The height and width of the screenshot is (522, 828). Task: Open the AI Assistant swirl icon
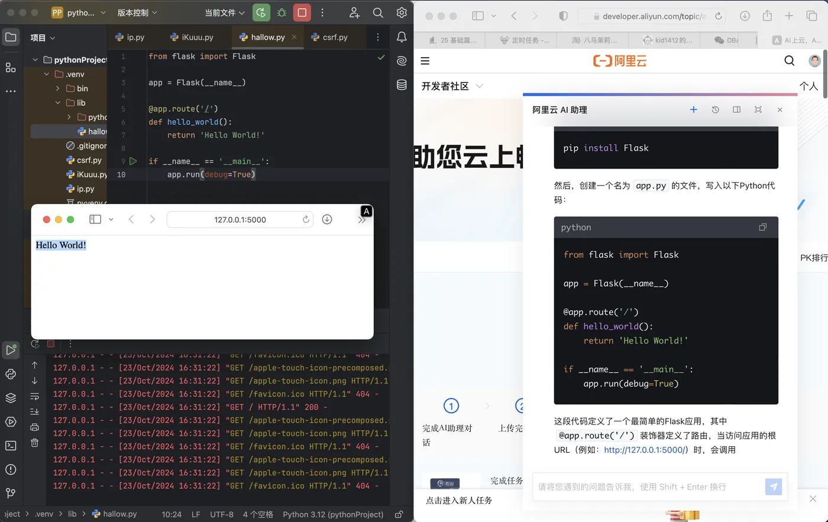[402, 60]
